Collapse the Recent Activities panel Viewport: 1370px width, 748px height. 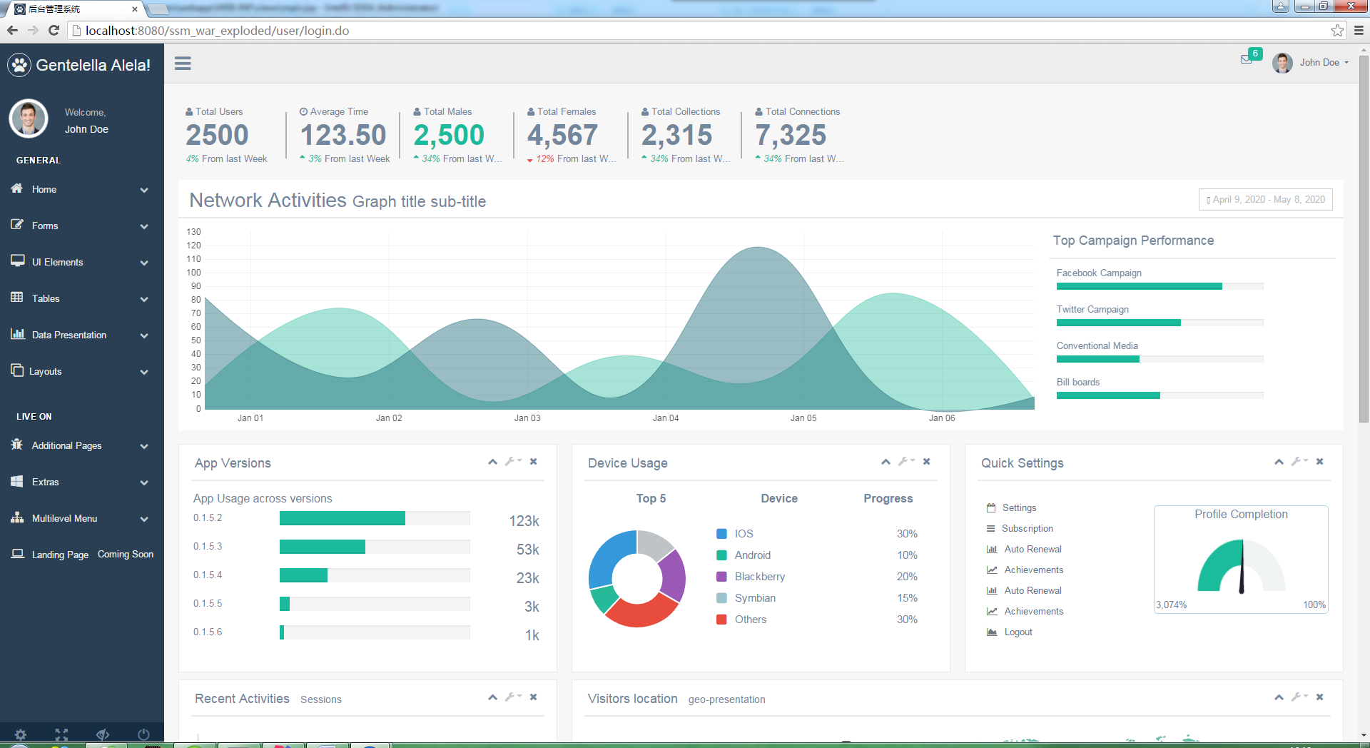point(492,697)
